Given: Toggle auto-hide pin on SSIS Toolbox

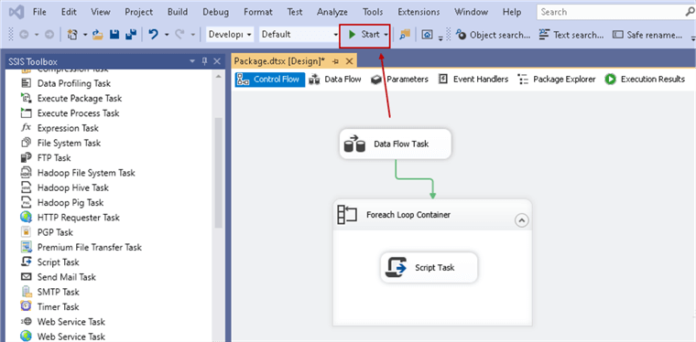Looking at the screenshot, I should click(x=204, y=61).
